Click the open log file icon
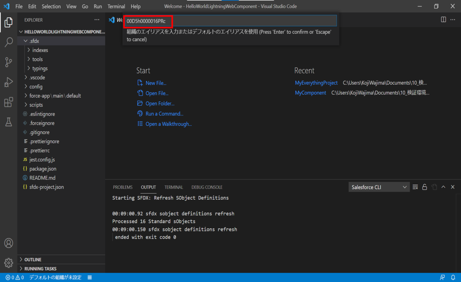Image resolution: width=461 pixels, height=282 pixels. click(434, 187)
